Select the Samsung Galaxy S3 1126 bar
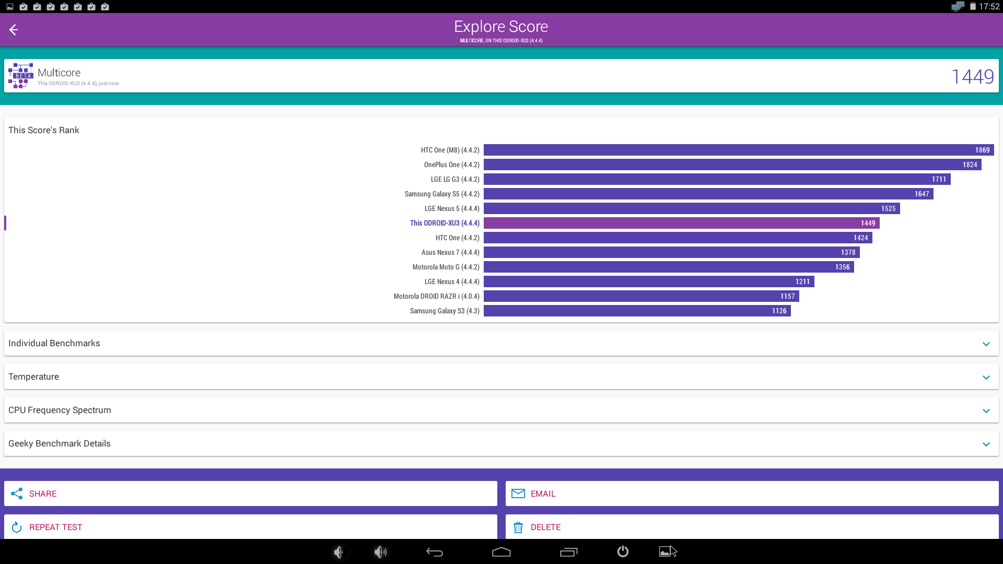Image resolution: width=1003 pixels, height=564 pixels. 637,311
